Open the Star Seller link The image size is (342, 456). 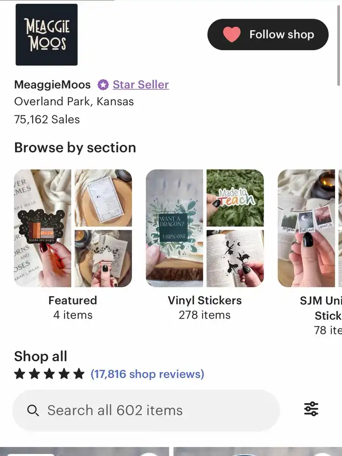(141, 84)
